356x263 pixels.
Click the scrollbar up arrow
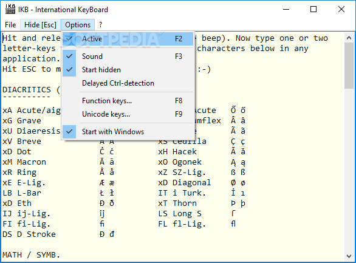(x=349, y=38)
